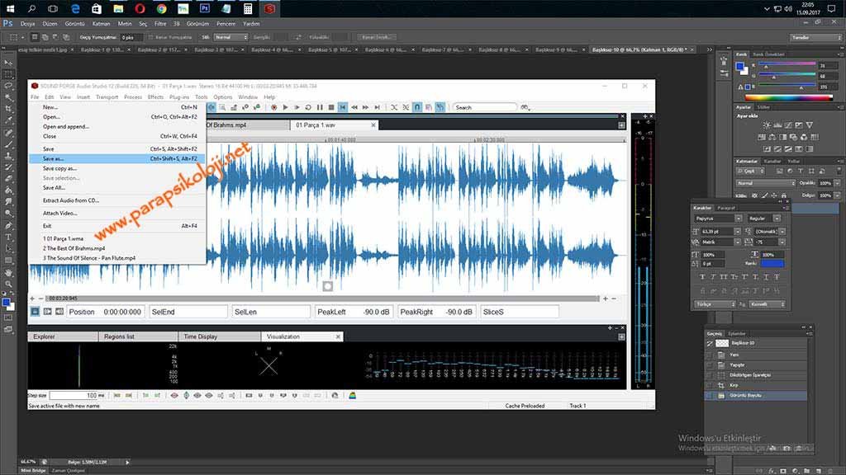Click the color spectrum ramp in Renk panel
This screenshot has width=846, height=475.
tap(789, 97)
